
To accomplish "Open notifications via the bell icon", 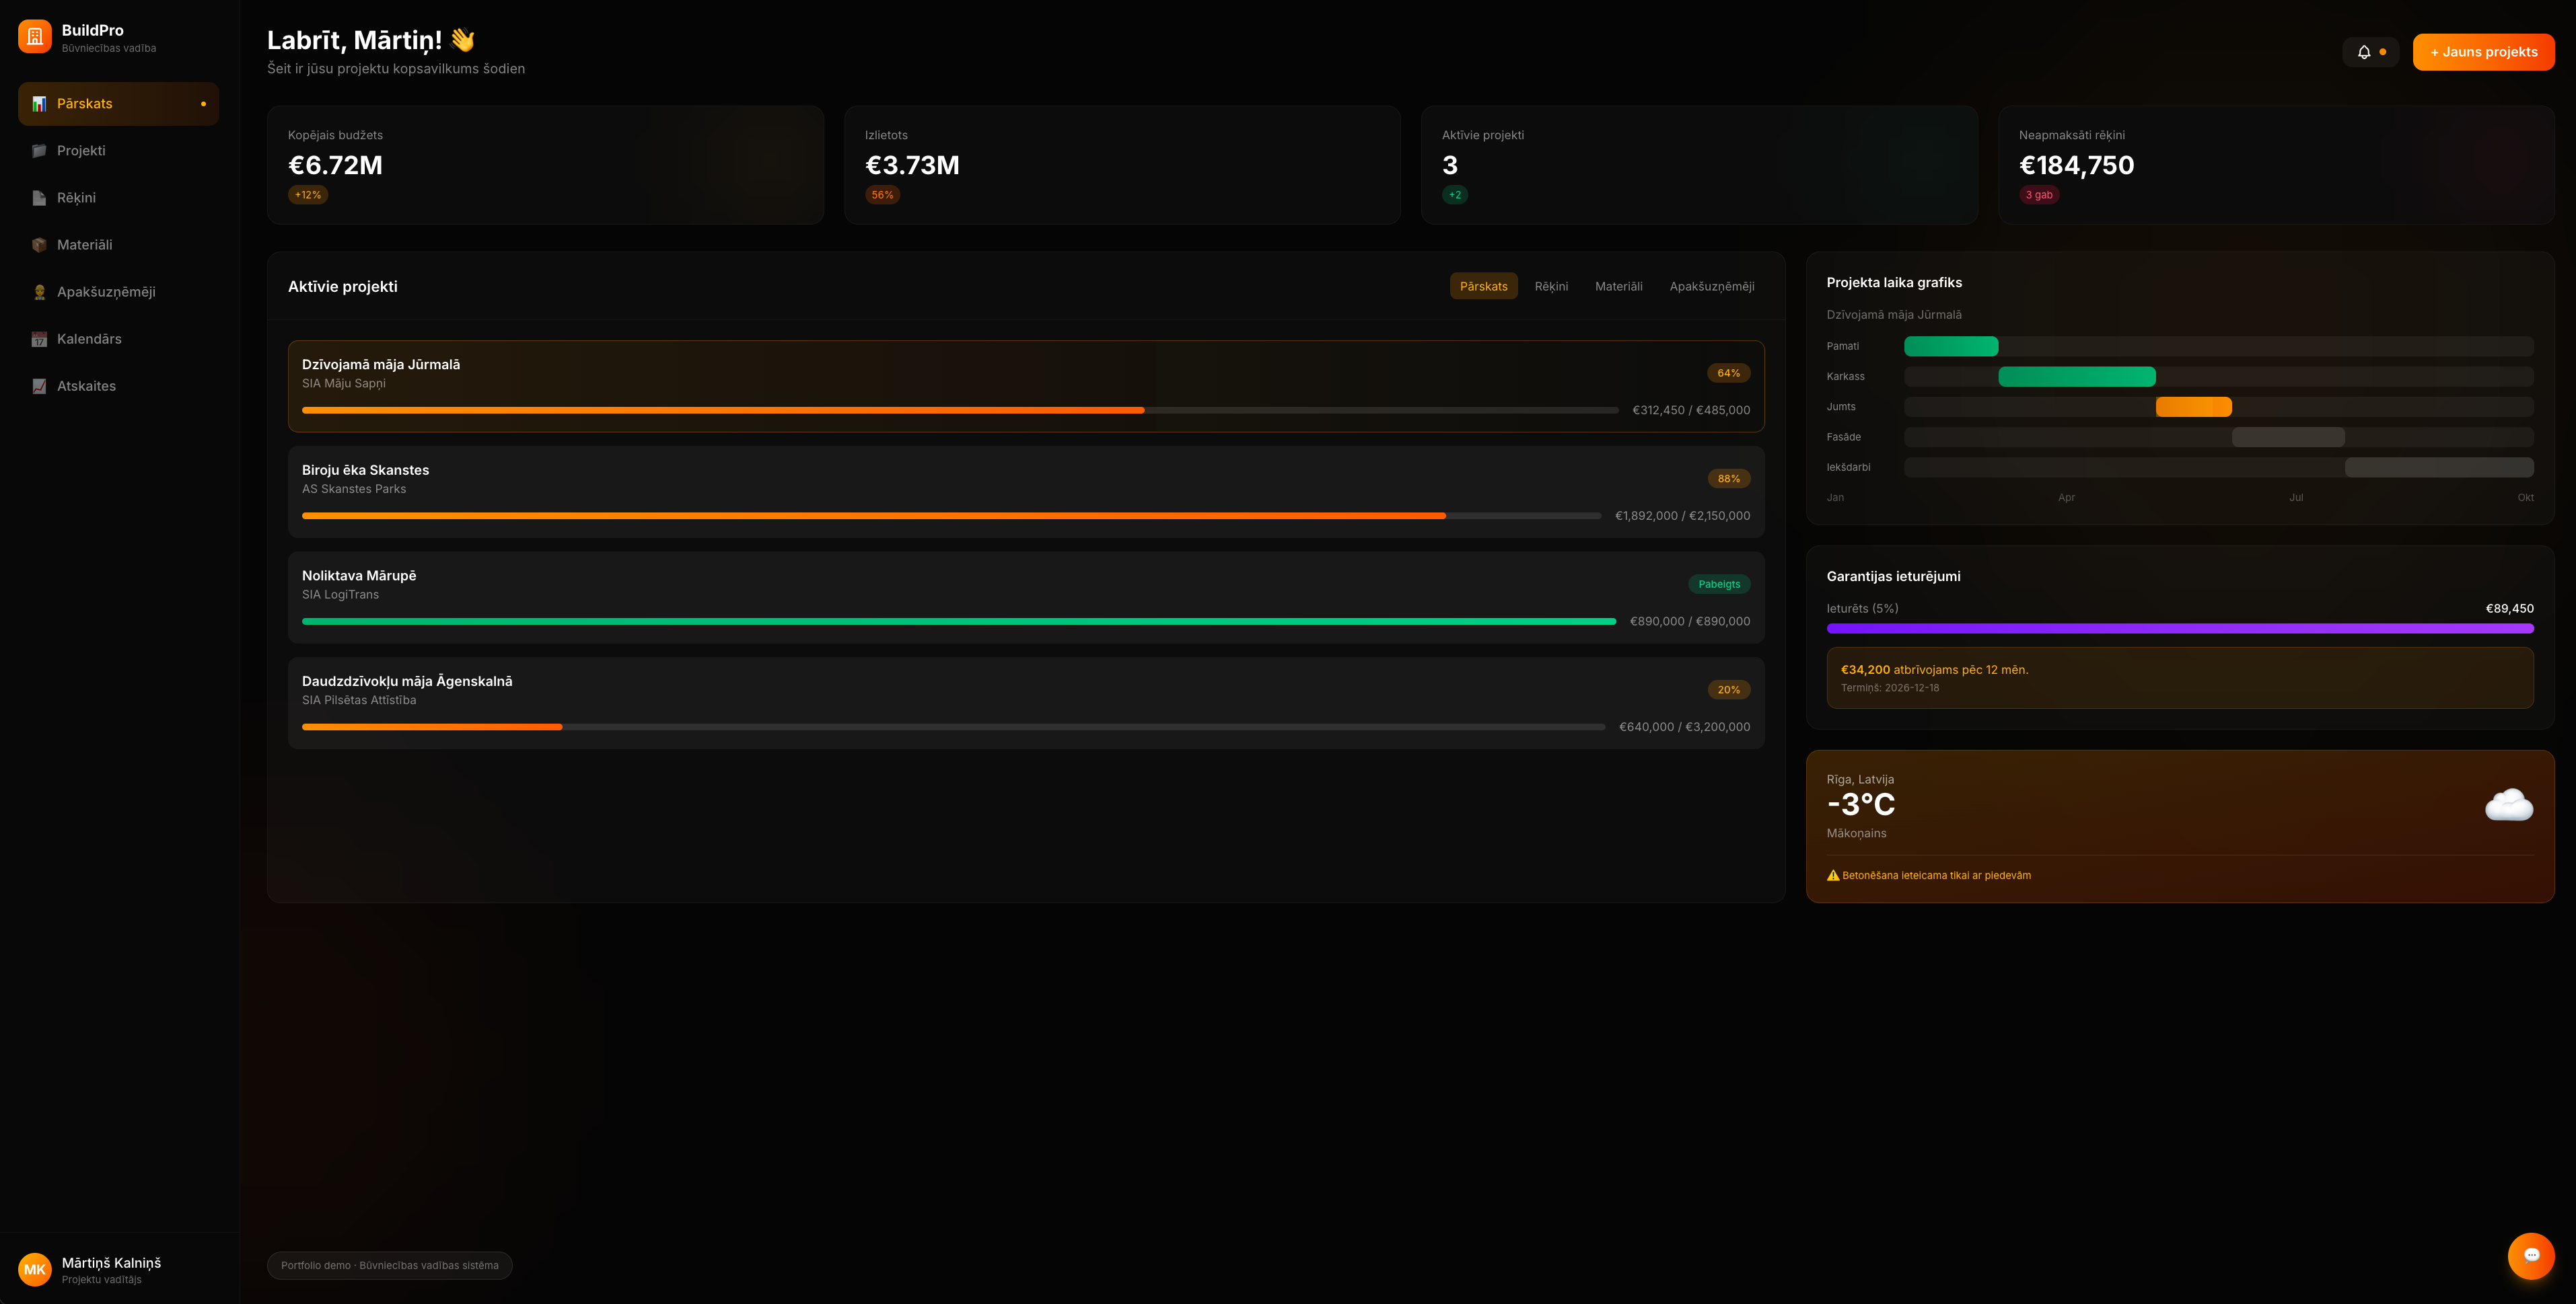I will coord(2364,52).
